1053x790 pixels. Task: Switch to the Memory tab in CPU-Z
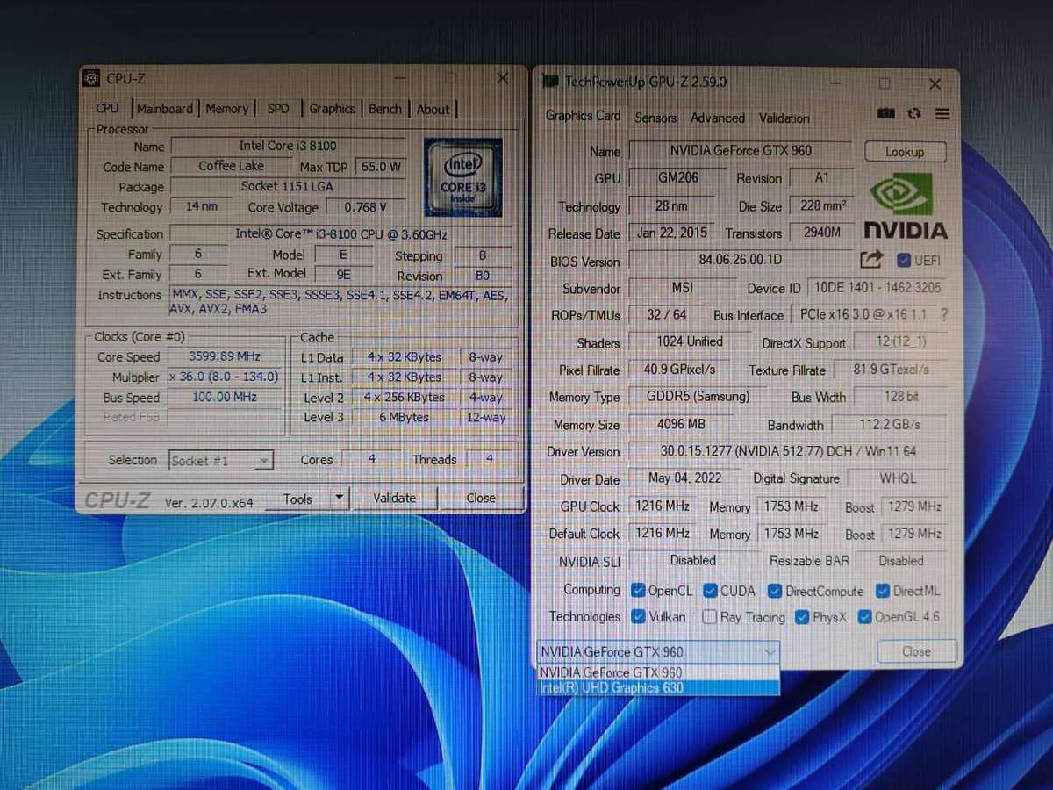(227, 109)
